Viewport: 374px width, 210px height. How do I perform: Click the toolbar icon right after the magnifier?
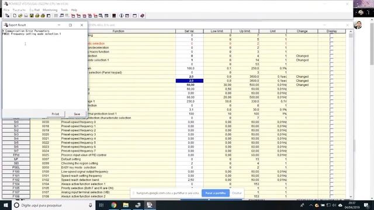(x=106, y=16)
